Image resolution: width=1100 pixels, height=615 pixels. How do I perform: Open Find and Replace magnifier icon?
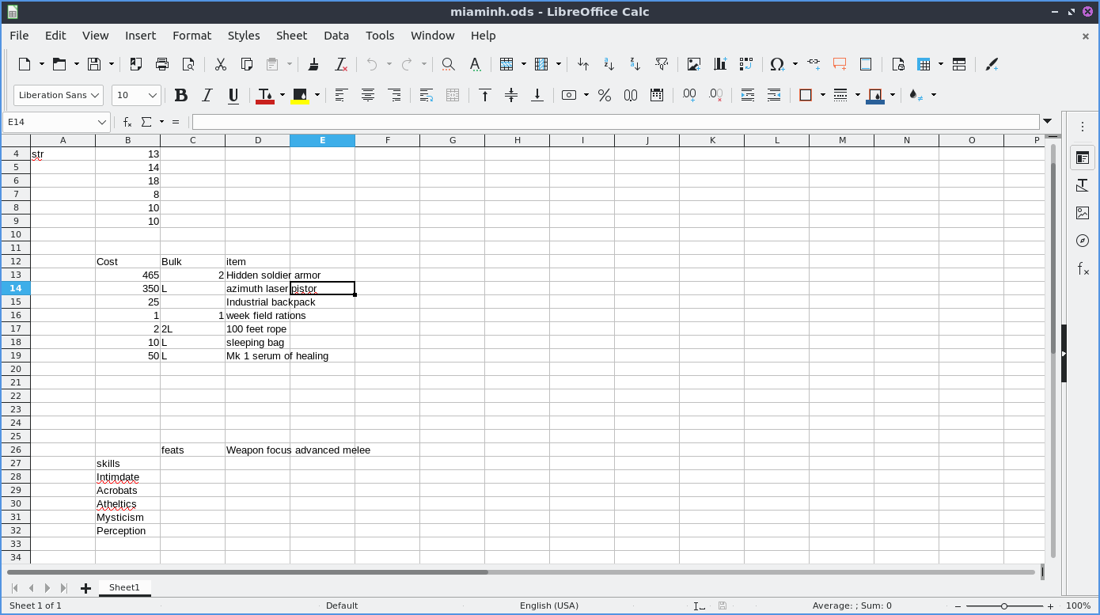pos(448,64)
